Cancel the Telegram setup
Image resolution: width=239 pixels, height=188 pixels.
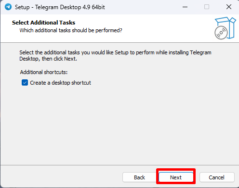[x=217, y=177]
